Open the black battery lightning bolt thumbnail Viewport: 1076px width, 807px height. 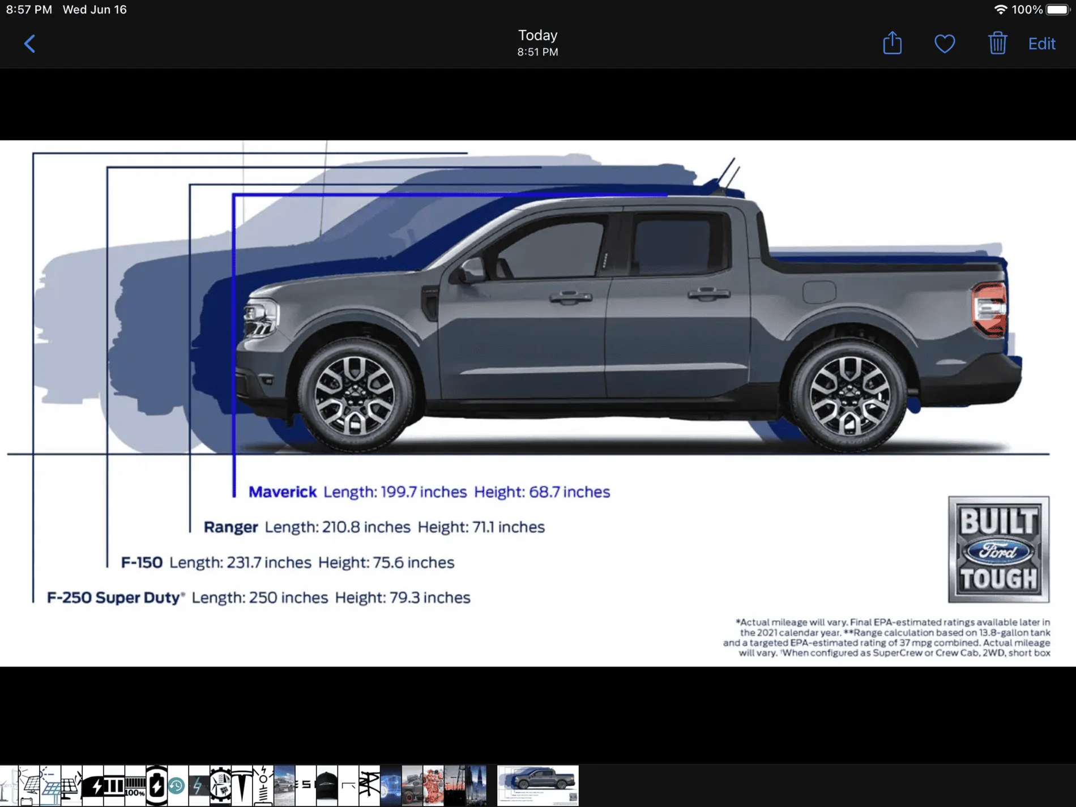pos(92,786)
